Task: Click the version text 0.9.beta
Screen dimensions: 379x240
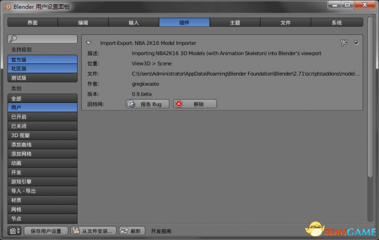Action: coord(142,94)
